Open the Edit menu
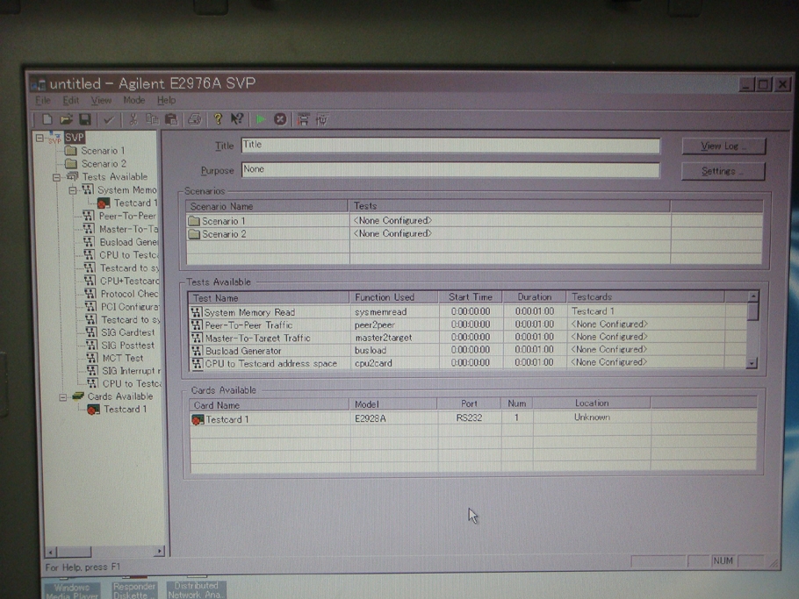Viewport: 799px width, 599px height. coord(71,100)
